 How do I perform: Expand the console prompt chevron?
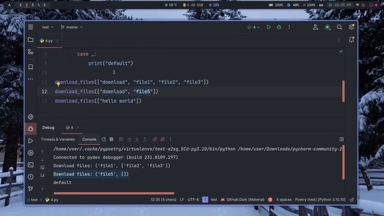(43, 189)
